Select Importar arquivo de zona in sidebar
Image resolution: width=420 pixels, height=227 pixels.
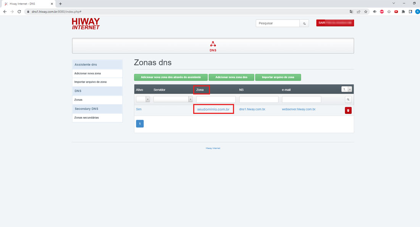[x=97, y=82]
